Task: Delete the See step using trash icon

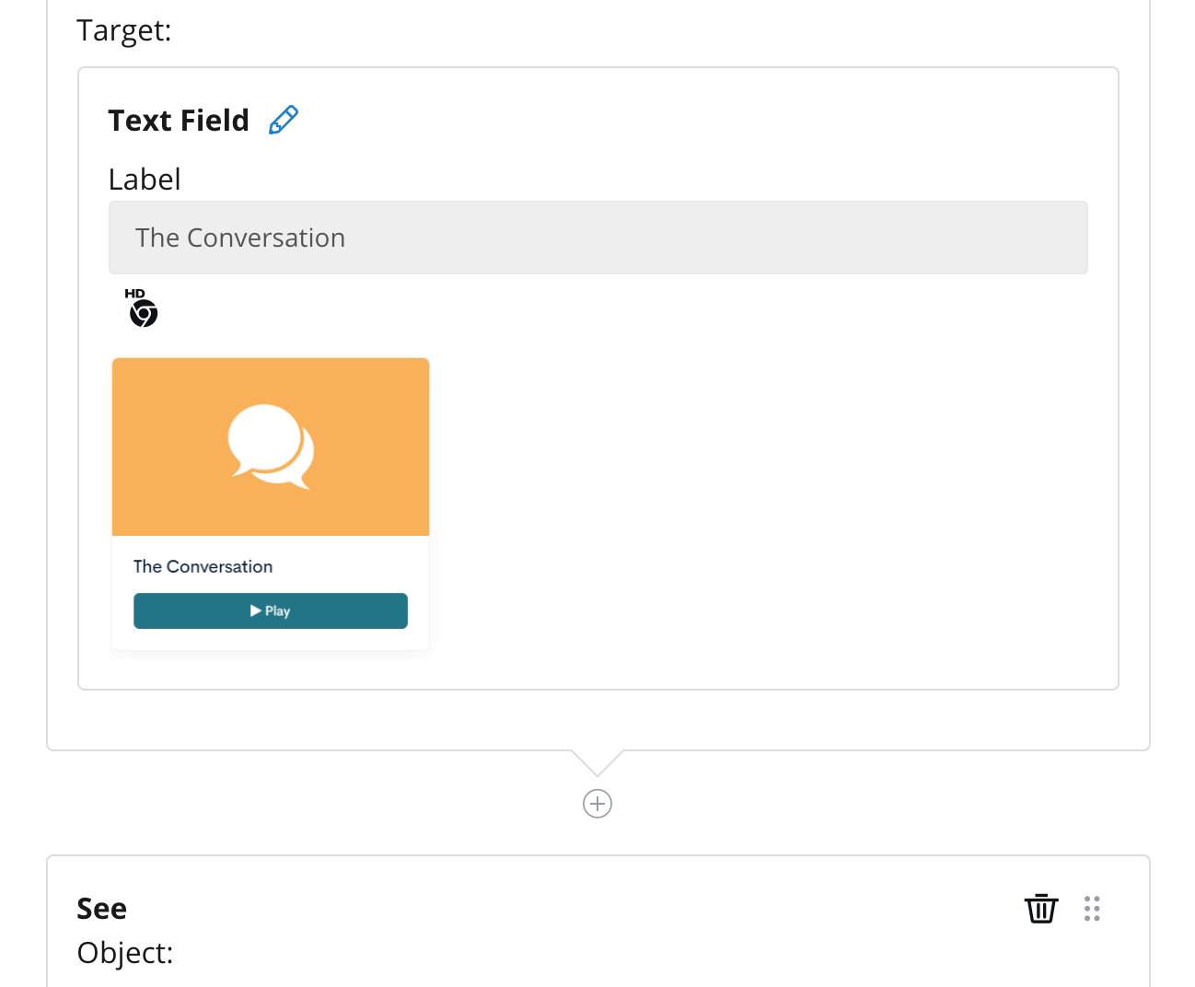Action: coord(1041,908)
